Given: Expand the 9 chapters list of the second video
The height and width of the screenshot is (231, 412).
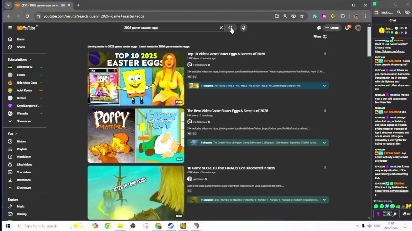Looking at the screenshot, I should point(324,143).
